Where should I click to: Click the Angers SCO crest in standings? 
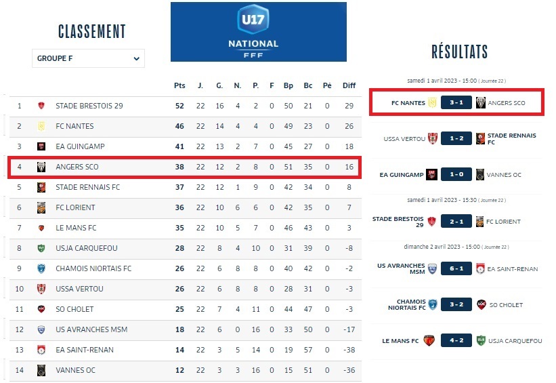point(41,167)
